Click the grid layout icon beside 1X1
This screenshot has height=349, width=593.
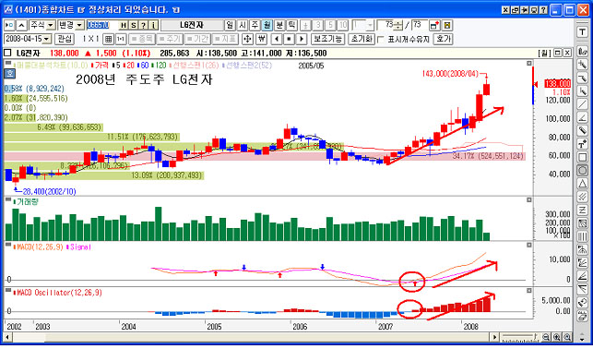point(109,39)
